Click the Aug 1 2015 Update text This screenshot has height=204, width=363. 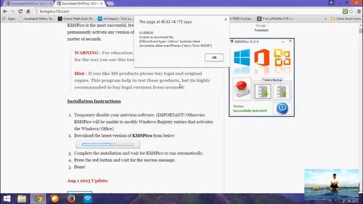click(88, 181)
